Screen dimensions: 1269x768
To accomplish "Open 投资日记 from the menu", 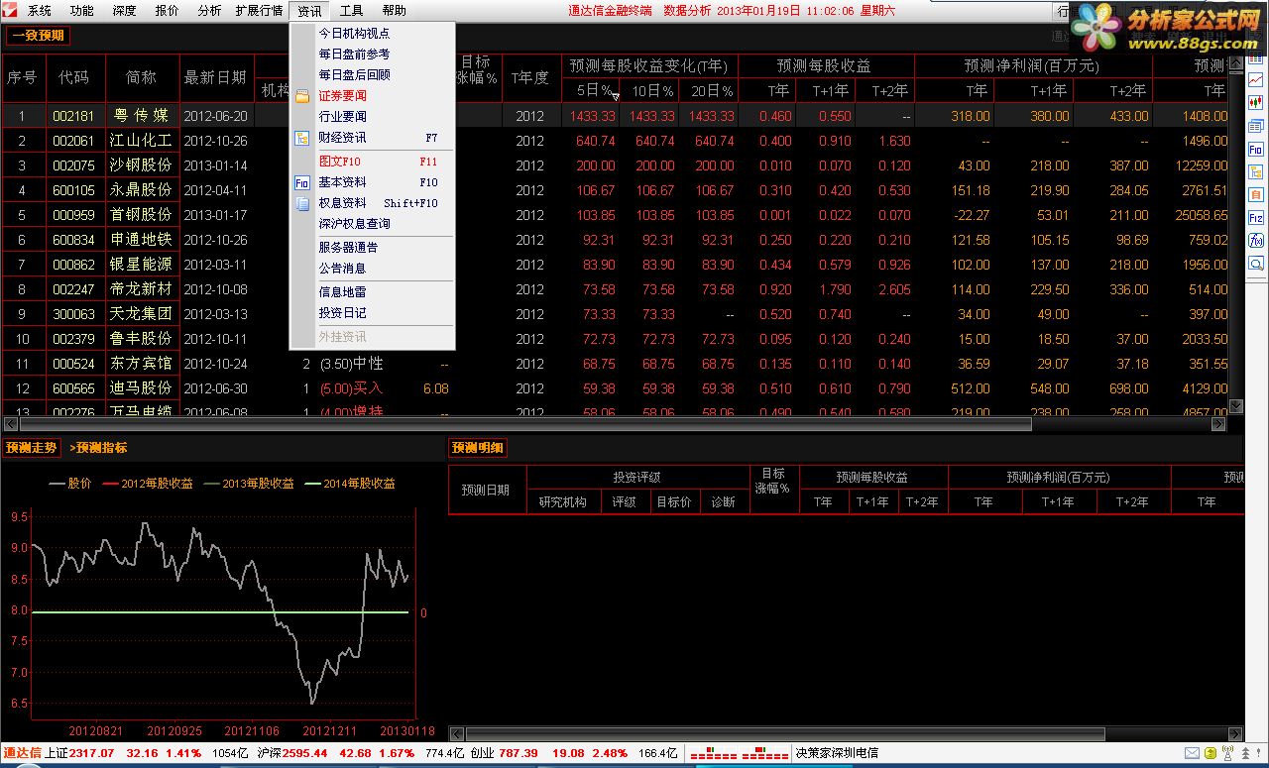I will tap(372, 313).
